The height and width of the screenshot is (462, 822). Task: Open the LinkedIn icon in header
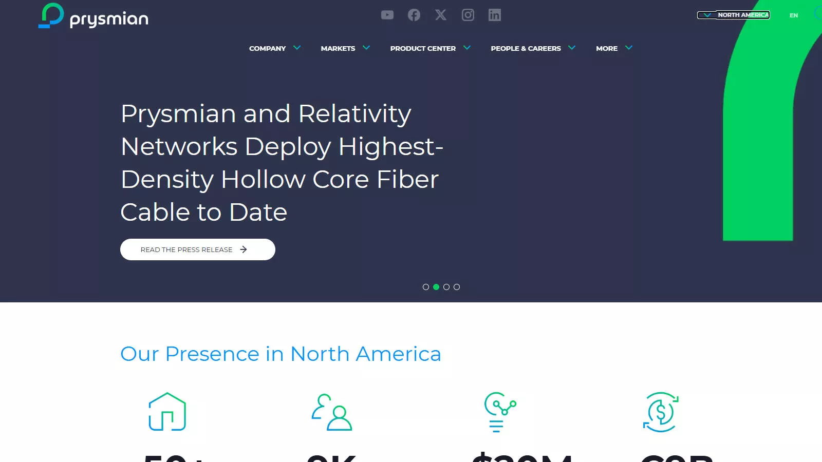coord(495,15)
